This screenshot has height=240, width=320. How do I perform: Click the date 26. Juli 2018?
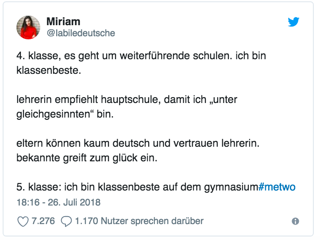[x=74, y=202]
